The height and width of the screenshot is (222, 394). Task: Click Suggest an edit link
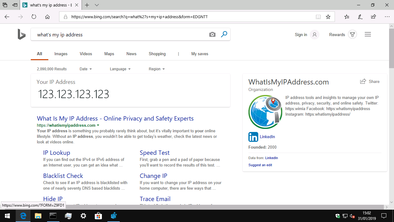[260, 165]
